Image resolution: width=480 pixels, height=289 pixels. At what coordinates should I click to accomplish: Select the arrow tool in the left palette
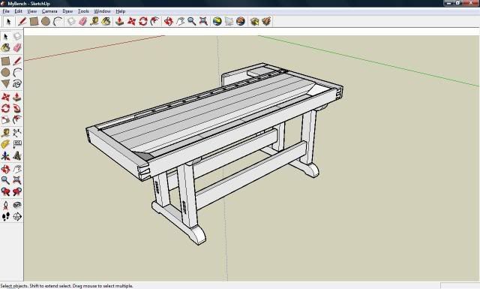click(x=5, y=37)
